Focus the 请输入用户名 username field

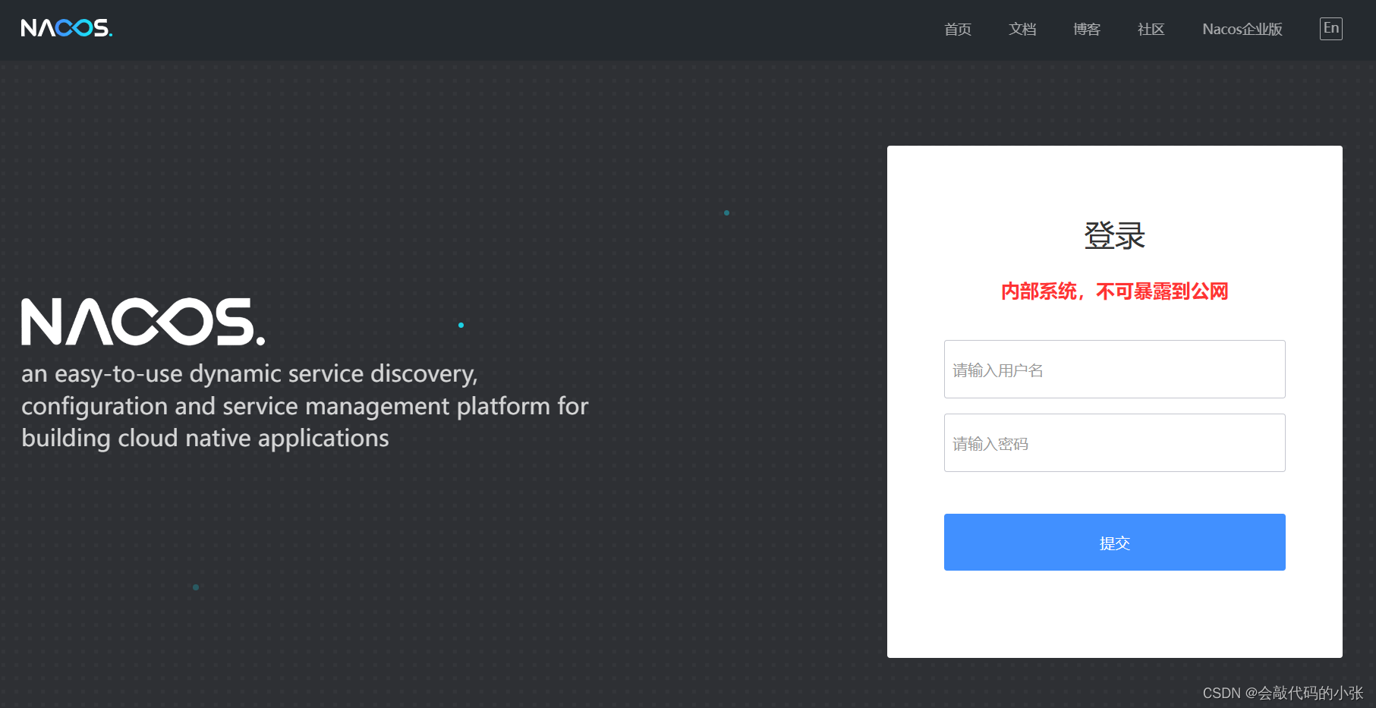pyautogui.click(x=1115, y=370)
